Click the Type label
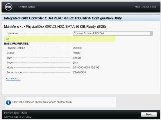This screenshot has height=120, width=161. pyautogui.click(x=10, y=63)
